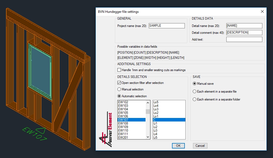Choose Each element in a separate folder
Image resolution: width=273 pixels, height=158 pixels.
coord(194,99)
